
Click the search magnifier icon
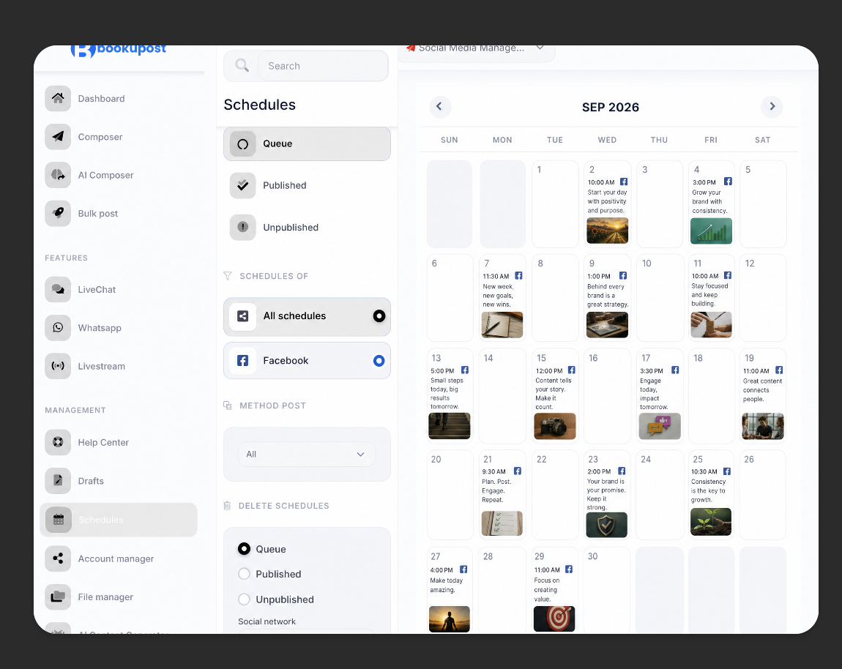(x=242, y=65)
